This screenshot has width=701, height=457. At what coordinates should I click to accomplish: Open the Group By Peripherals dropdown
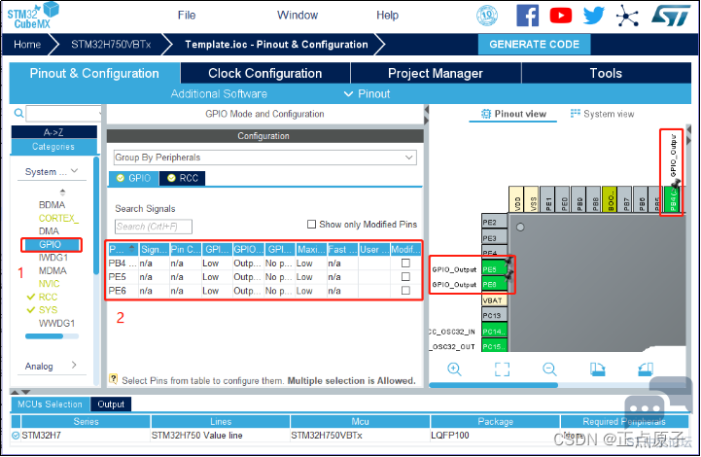point(264,158)
